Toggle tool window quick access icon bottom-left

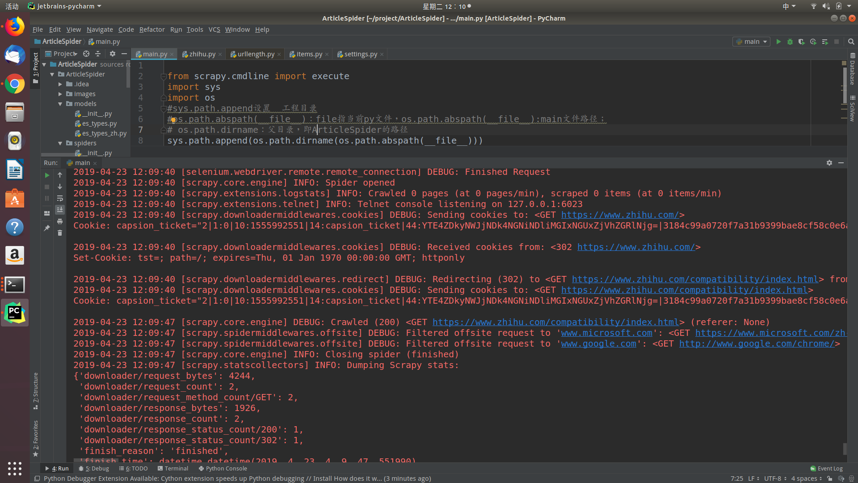click(37, 479)
